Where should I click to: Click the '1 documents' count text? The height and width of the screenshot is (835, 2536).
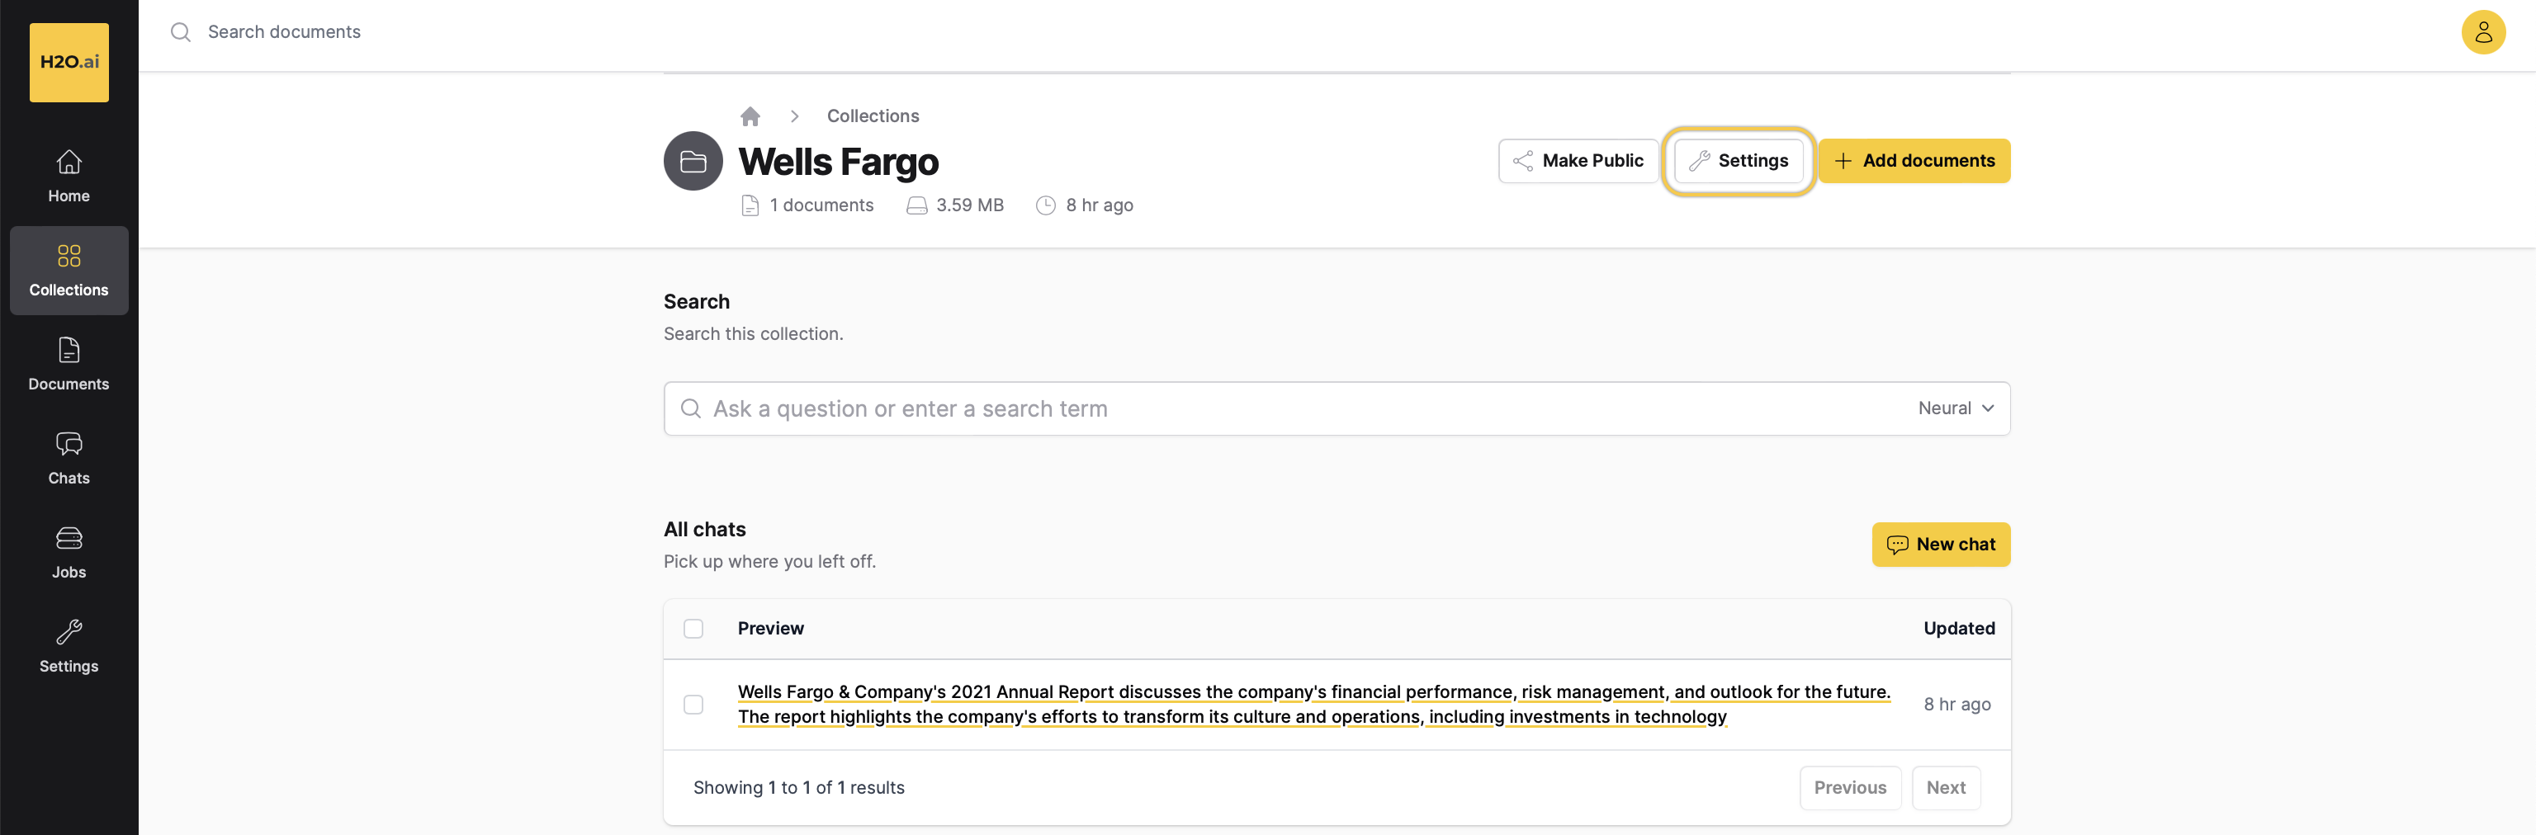tap(822, 205)
